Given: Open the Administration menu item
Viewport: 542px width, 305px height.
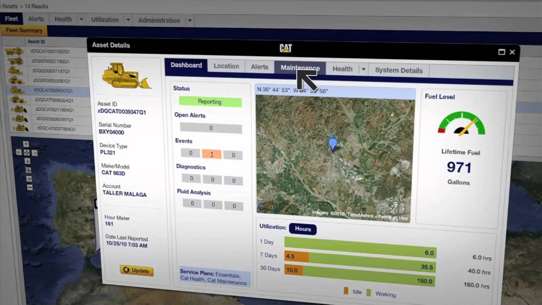Looking at the screenshot, I should pos(159,20).
